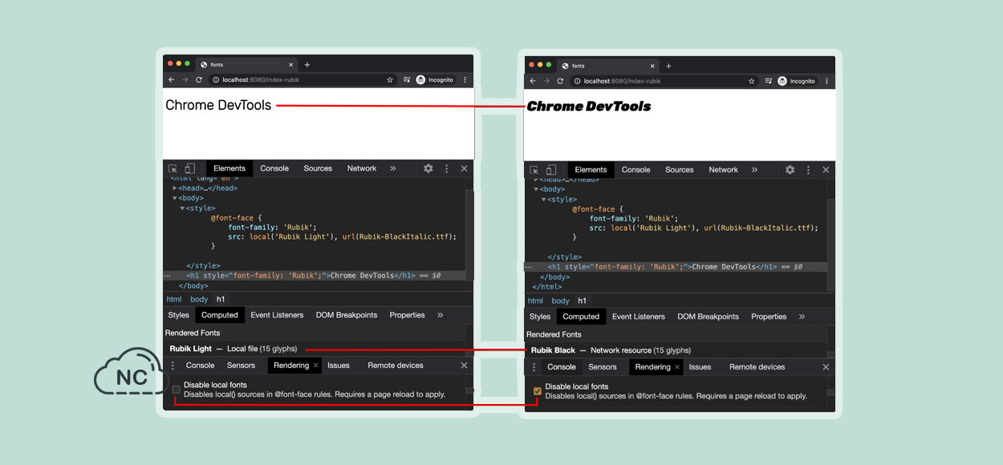Open Properties pane in right DevTools
The height and width of the screenshot is (465, 1003).
pyautogui.click(x=769, y=317)
